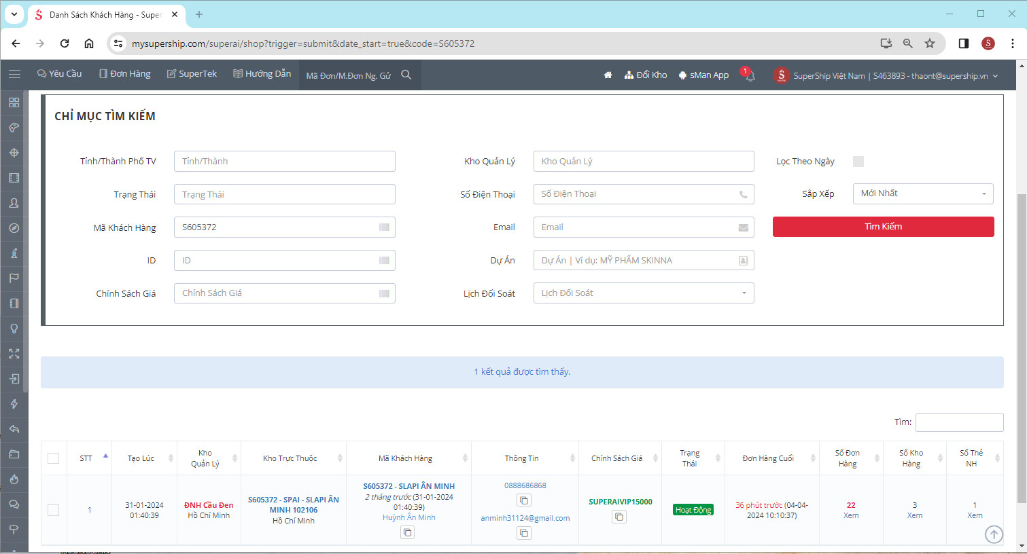Click Xem under Số Đơn Hàng 22
The image size is (1027, 554).
pos(851,515)
